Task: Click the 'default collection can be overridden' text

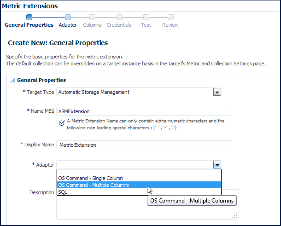Action: coord(136,64)
